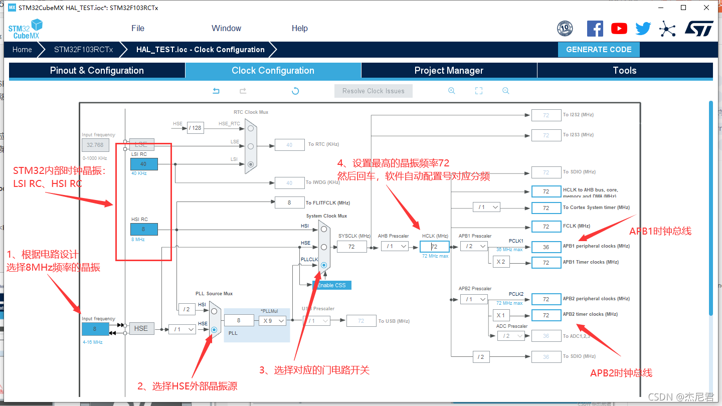Click APB1 peripheral clocks value 36
This screenshot has height=406, width=722.
(546, 247)
